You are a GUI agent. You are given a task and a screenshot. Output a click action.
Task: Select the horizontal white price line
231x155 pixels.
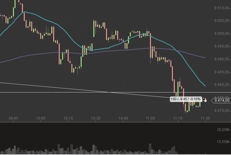coord(116,92)
